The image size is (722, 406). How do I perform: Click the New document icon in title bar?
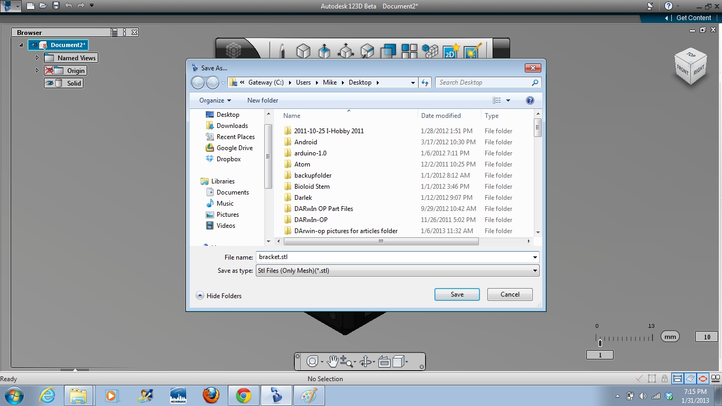pos(31,6)
